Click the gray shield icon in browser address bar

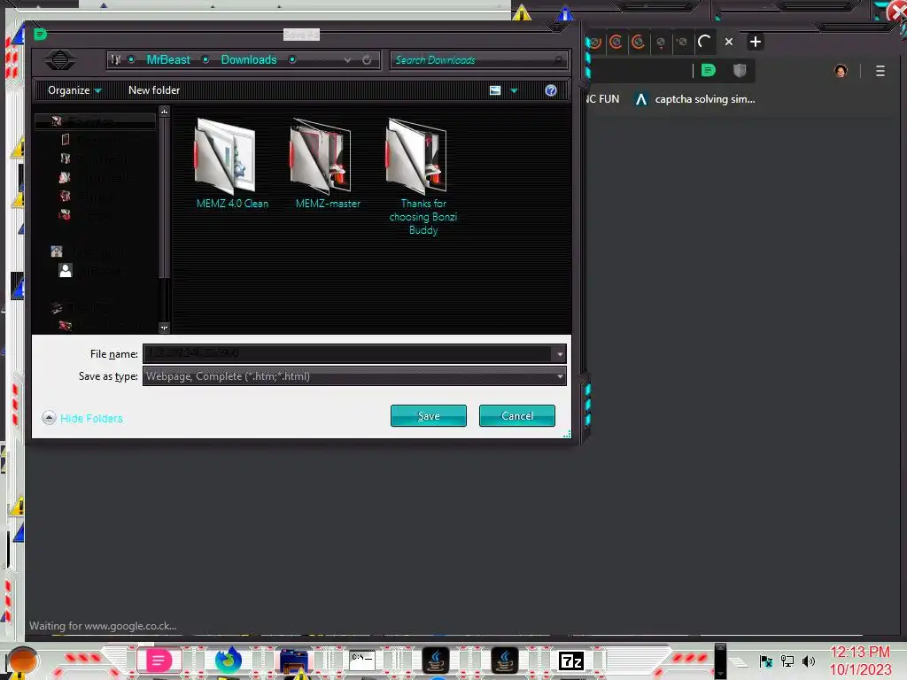[740, 71]
